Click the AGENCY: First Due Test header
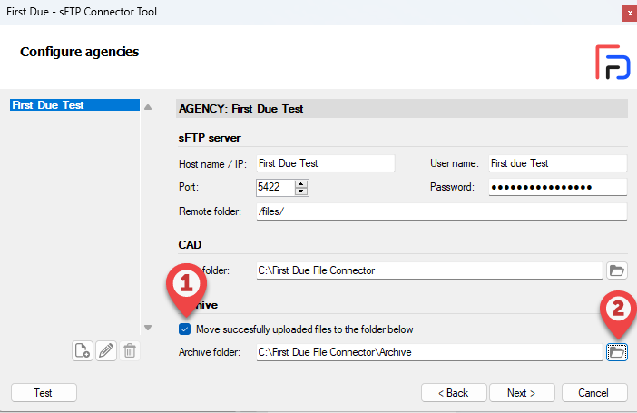The width and height of the screenshot is (637, 413). click(x=402, y=109)
